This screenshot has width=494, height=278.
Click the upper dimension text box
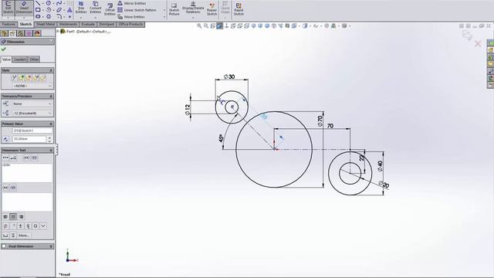click(27, 173)
